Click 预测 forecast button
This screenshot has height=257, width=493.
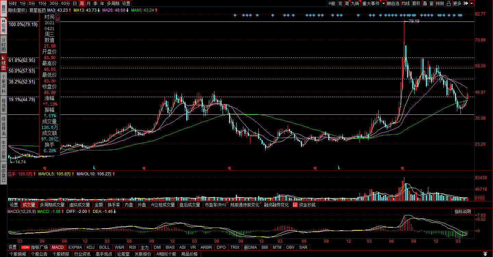point(440,3)
